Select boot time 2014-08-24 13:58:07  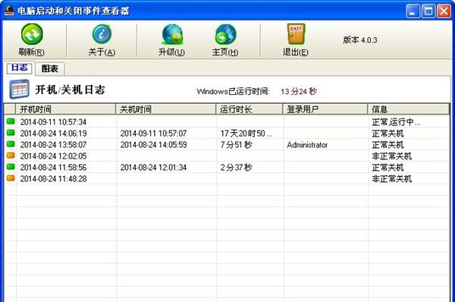point(53,145)
